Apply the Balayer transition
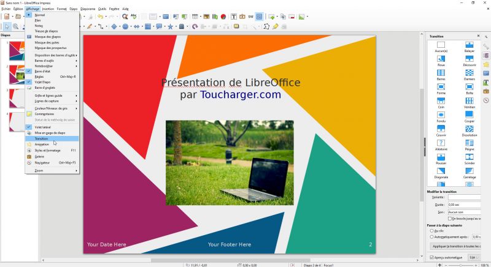The image size is (491, 267). pyautogui.click(x=469, y=47)
